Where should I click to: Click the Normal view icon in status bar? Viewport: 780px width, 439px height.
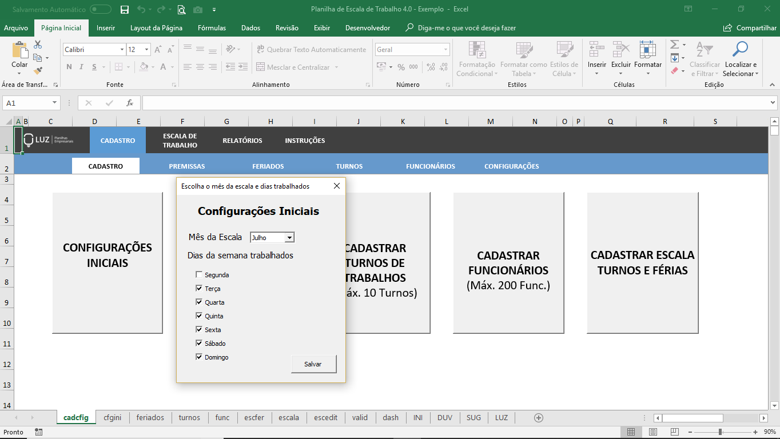click(631, 432)
